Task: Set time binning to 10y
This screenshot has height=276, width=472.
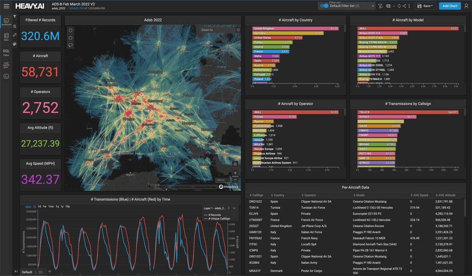Action: click(x=68, y=207)
